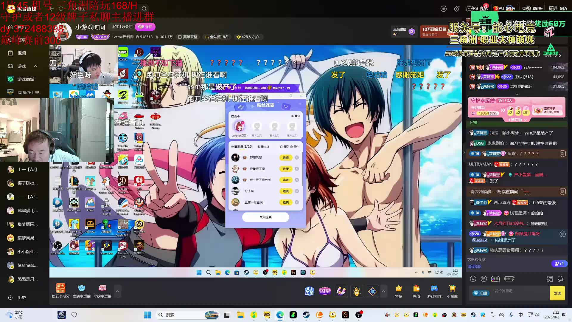This screenshot has width=572, height=322.
Task: Expand the gift list arrow beside 特权
Action: (383, 291)
